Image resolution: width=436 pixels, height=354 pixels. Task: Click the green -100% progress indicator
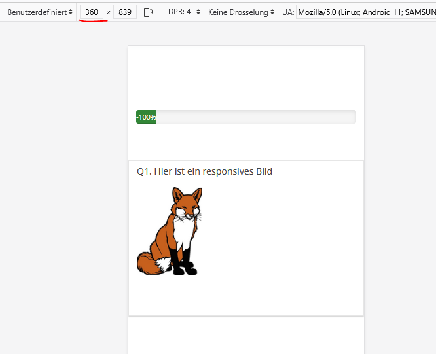point(146,117)
